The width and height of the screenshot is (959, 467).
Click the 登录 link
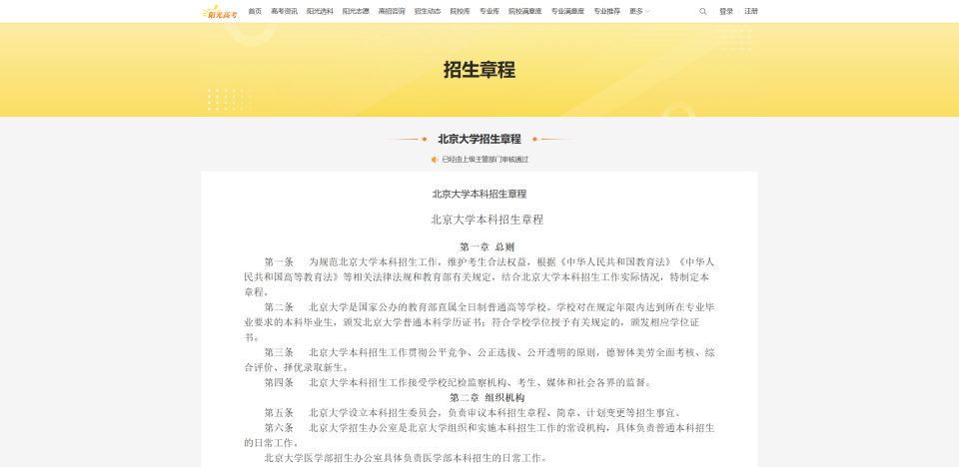[x=726, y=11]
